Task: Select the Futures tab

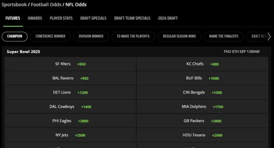Action: coord(13,18)
